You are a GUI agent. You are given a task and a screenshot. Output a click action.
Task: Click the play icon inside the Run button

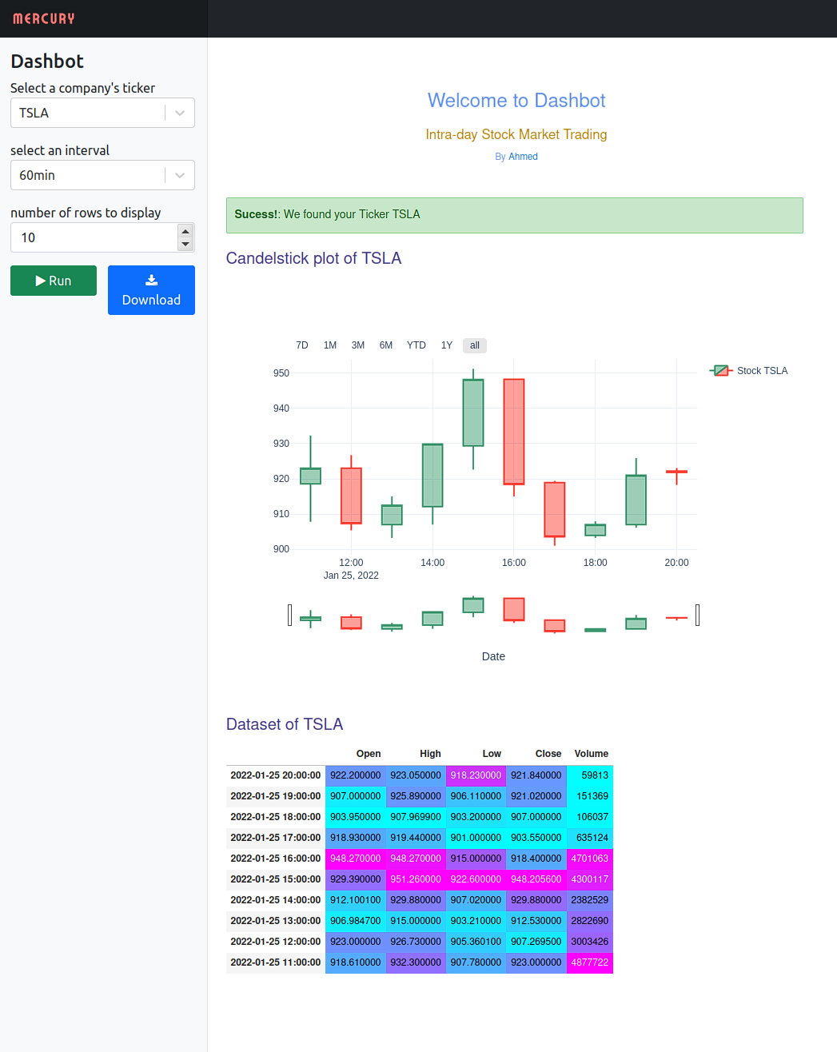39,280
